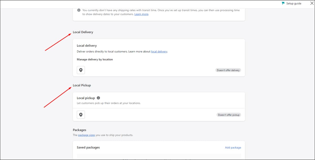
Task: Click the Local Pickup section heading
Action: (82, 85)
